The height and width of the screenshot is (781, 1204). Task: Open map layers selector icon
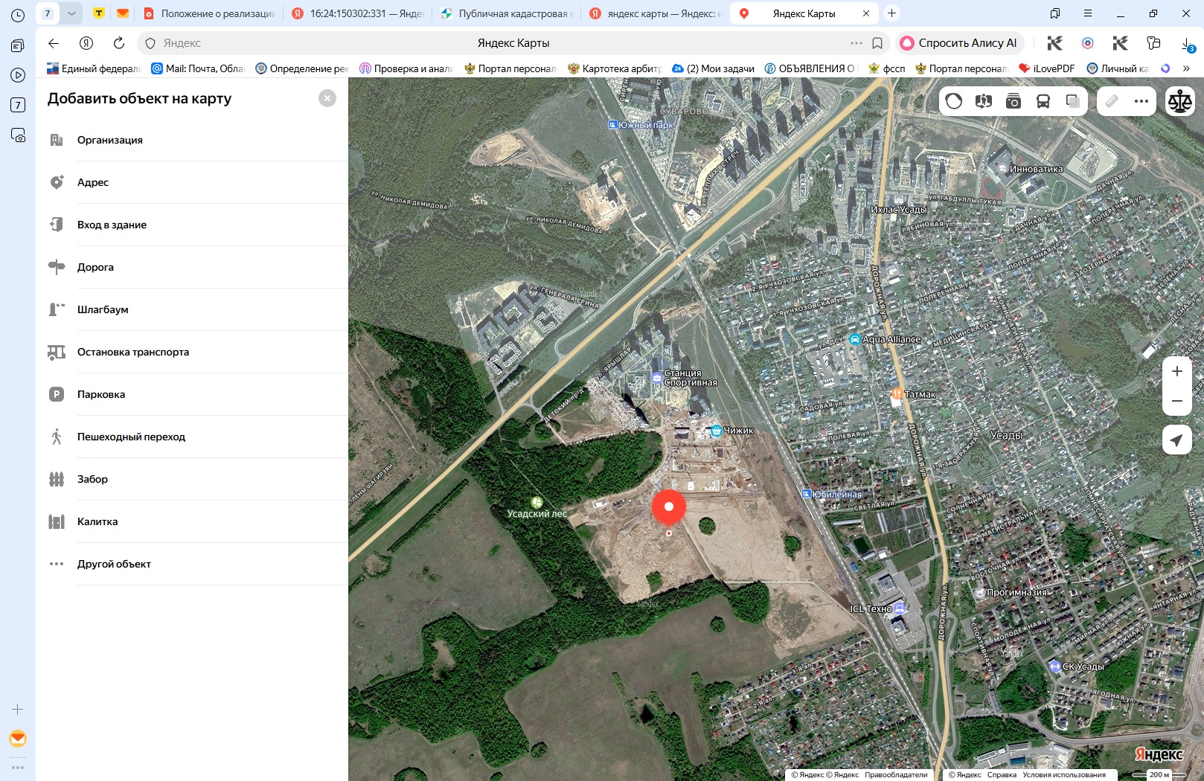1073,101
